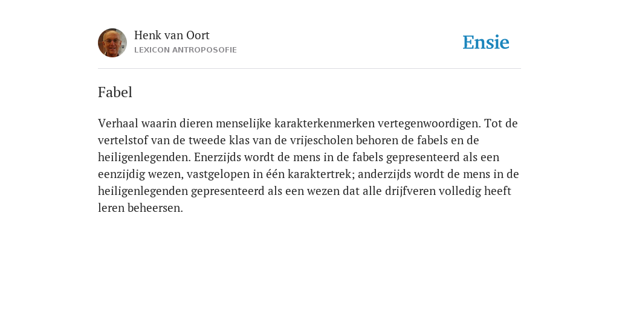619x309 pixels.
Task: Click the word 'eenzijdig' in the text
Action: point(122,174)
